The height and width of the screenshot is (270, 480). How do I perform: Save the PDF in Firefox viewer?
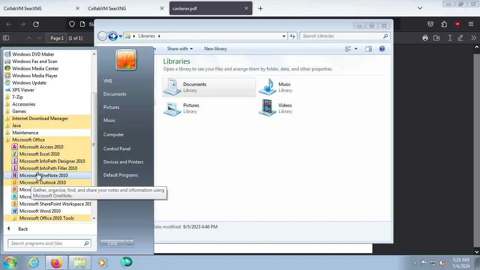point(436,38)
